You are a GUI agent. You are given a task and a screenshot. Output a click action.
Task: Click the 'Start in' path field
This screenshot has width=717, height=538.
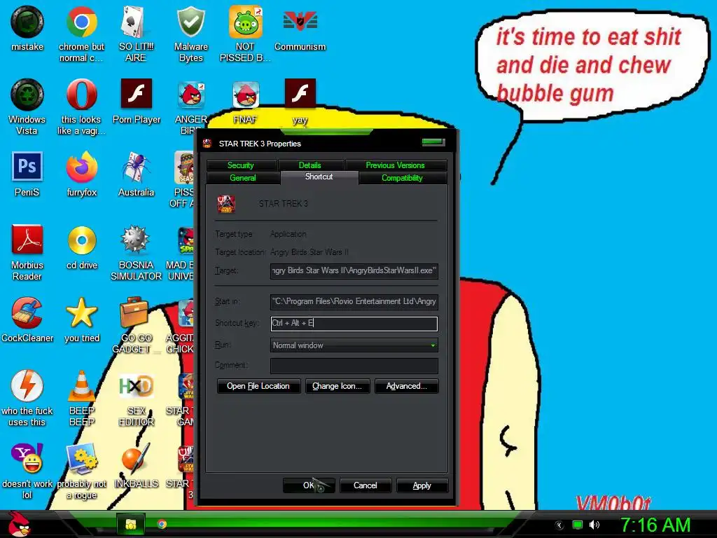[x=354, y=301]
